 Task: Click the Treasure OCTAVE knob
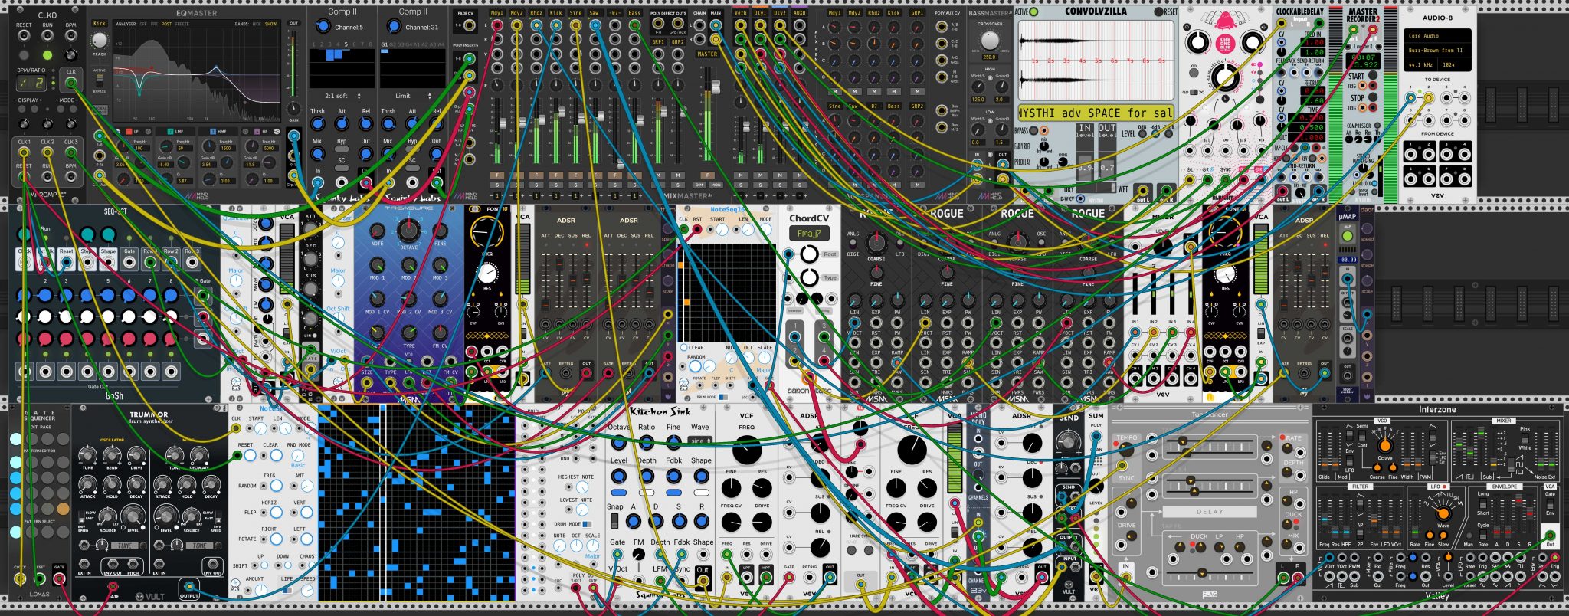pos(409,229)
